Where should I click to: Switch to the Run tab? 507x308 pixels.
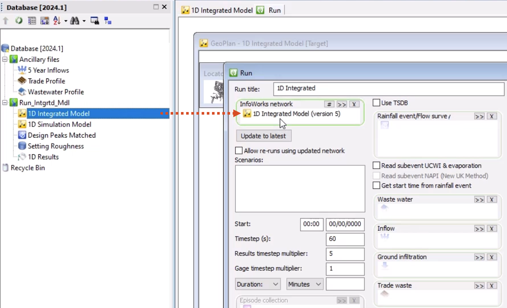coord(269,10)
